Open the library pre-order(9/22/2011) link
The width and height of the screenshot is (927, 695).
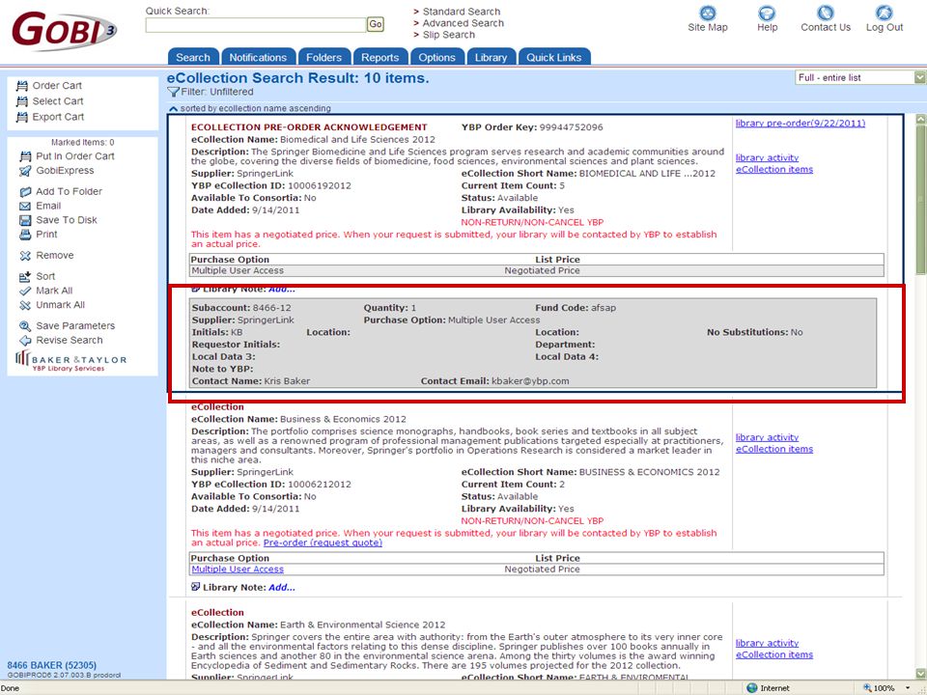point(801,124)
